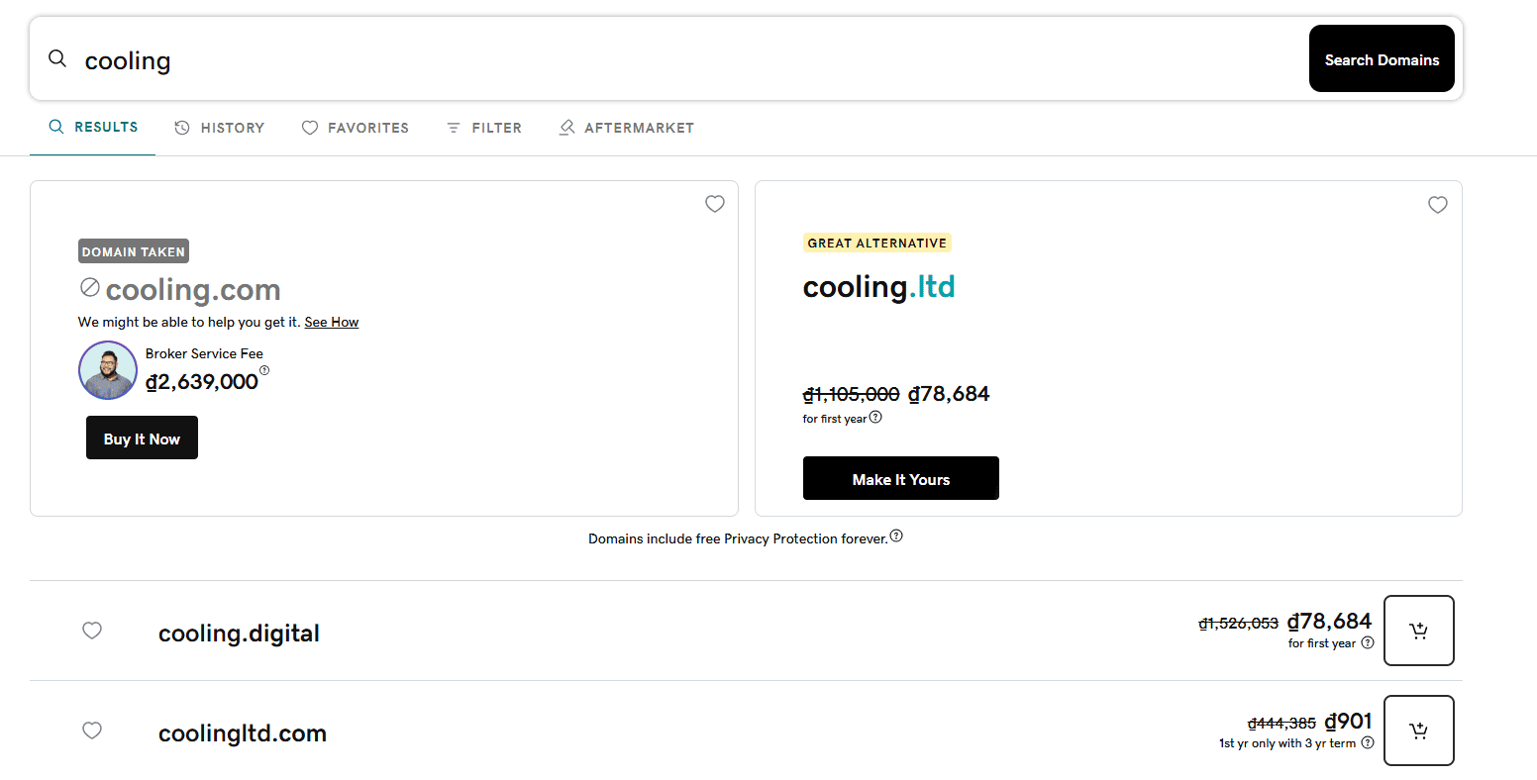
Task: Open Broker Service Fee info tooltip
Action: 264,370
